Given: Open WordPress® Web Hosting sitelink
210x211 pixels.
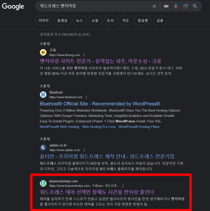Looking at the screenshot, I should pos(59,127).
